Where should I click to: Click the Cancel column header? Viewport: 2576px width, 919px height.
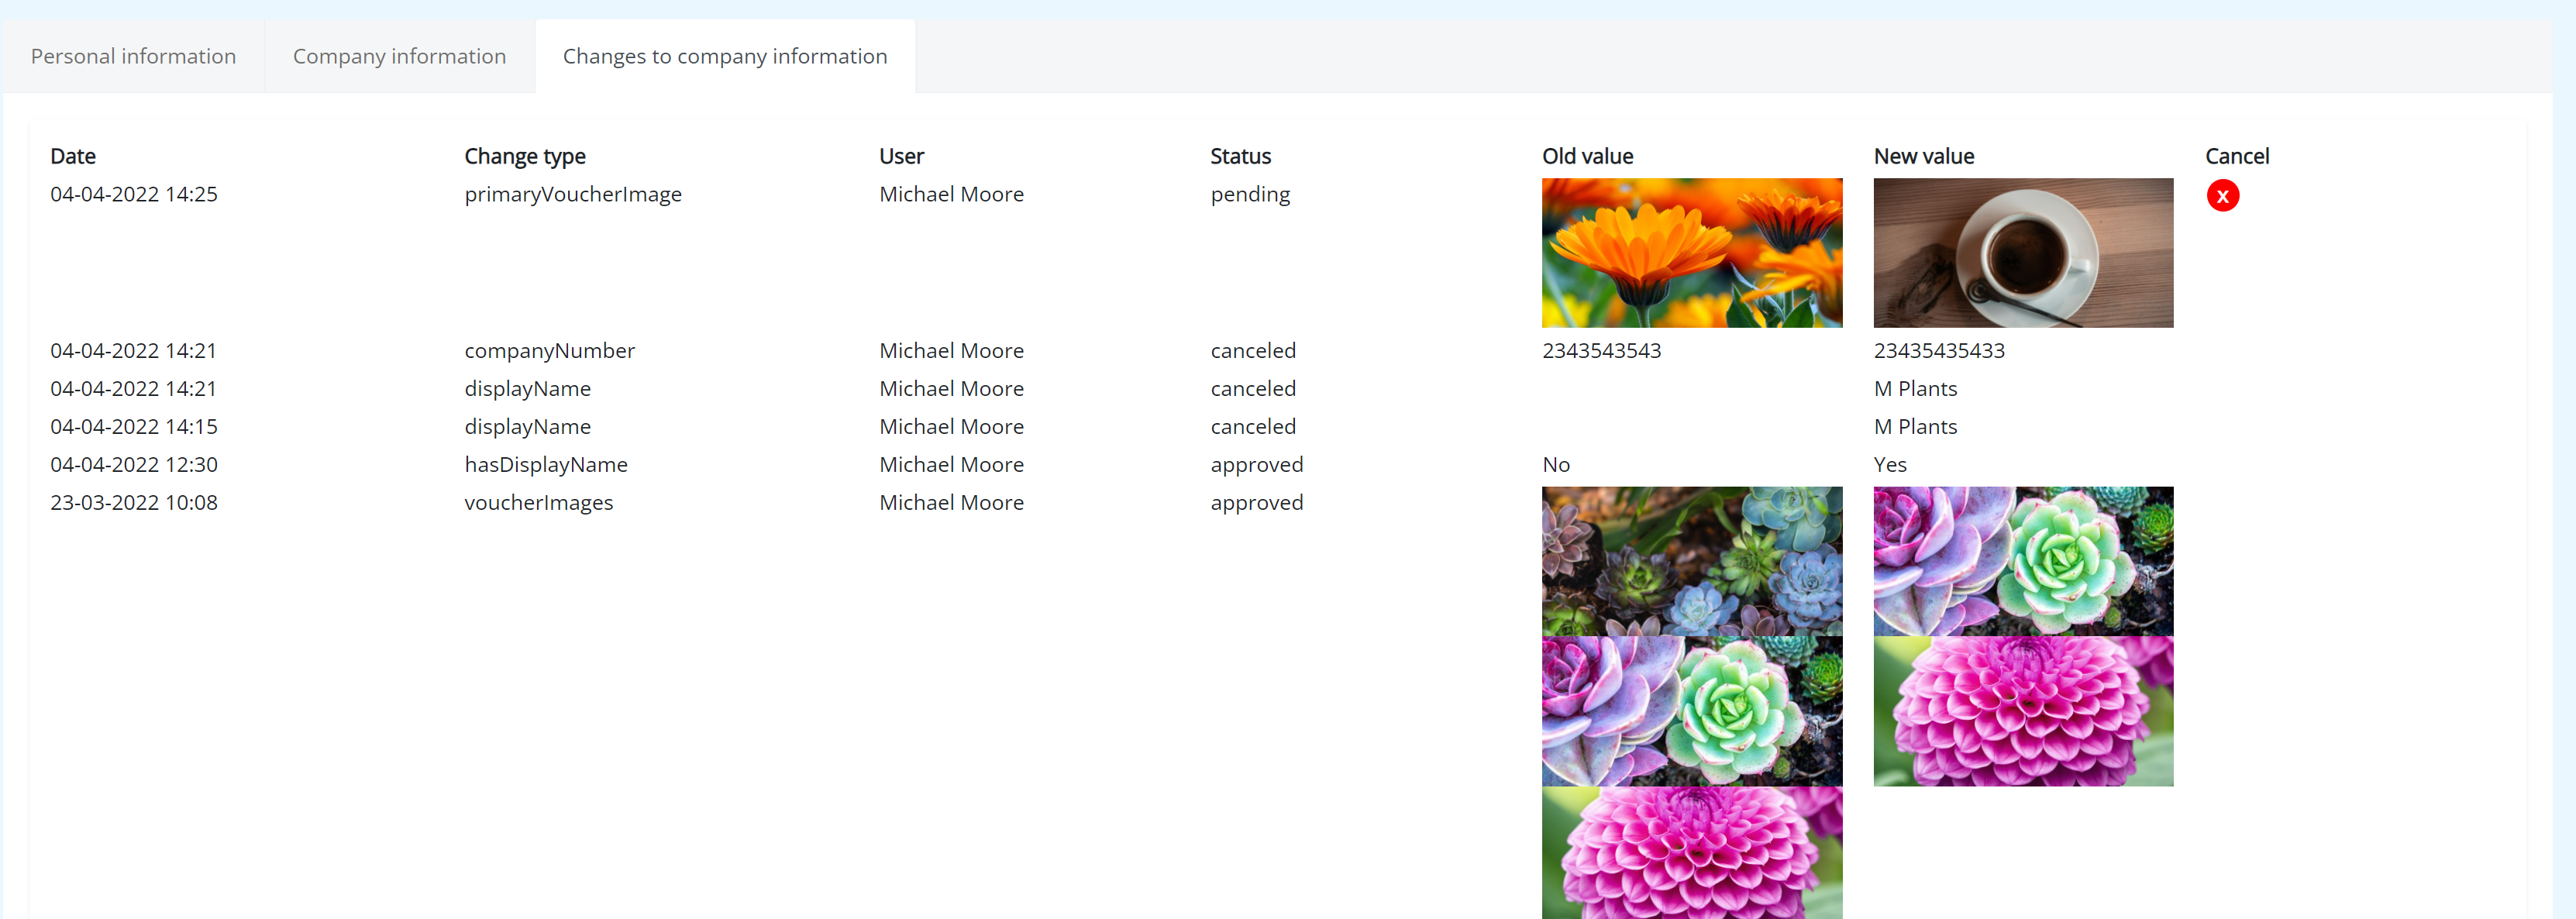click(x=2237, y=156)
